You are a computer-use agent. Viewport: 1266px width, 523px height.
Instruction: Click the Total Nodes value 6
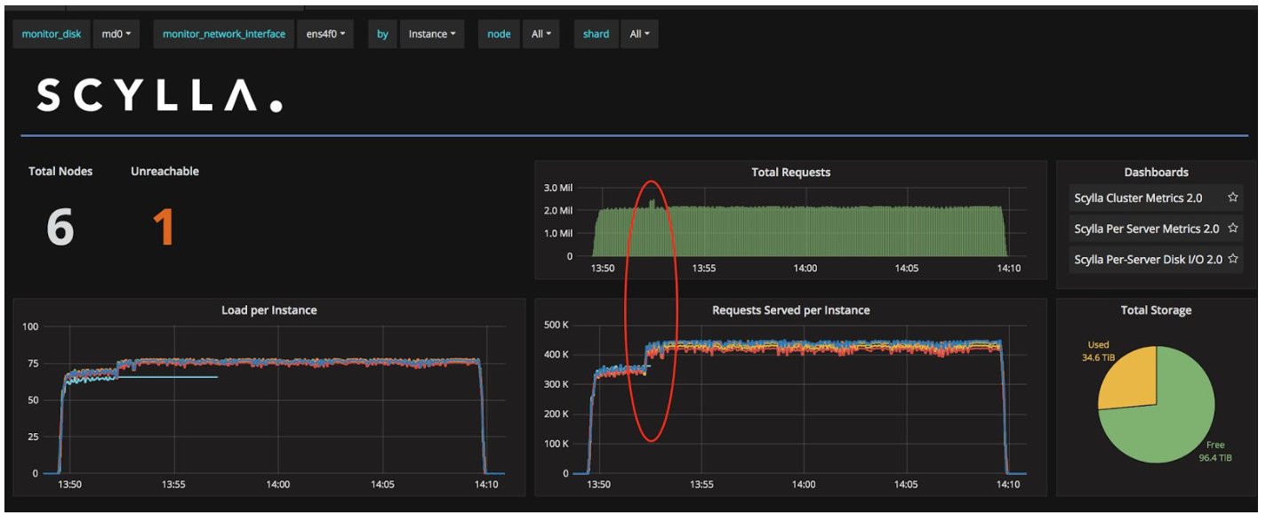tap(60, 227)
